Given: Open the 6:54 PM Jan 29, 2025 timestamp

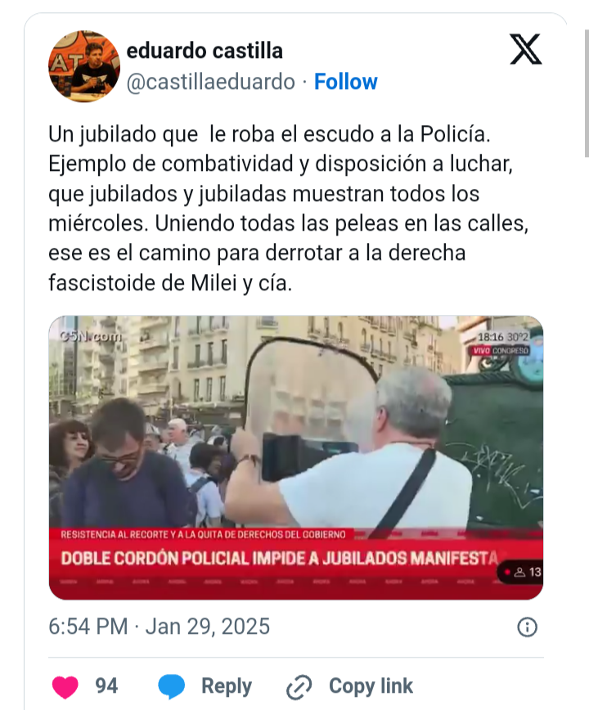Looking at the screenshot, I should (159, 627).
